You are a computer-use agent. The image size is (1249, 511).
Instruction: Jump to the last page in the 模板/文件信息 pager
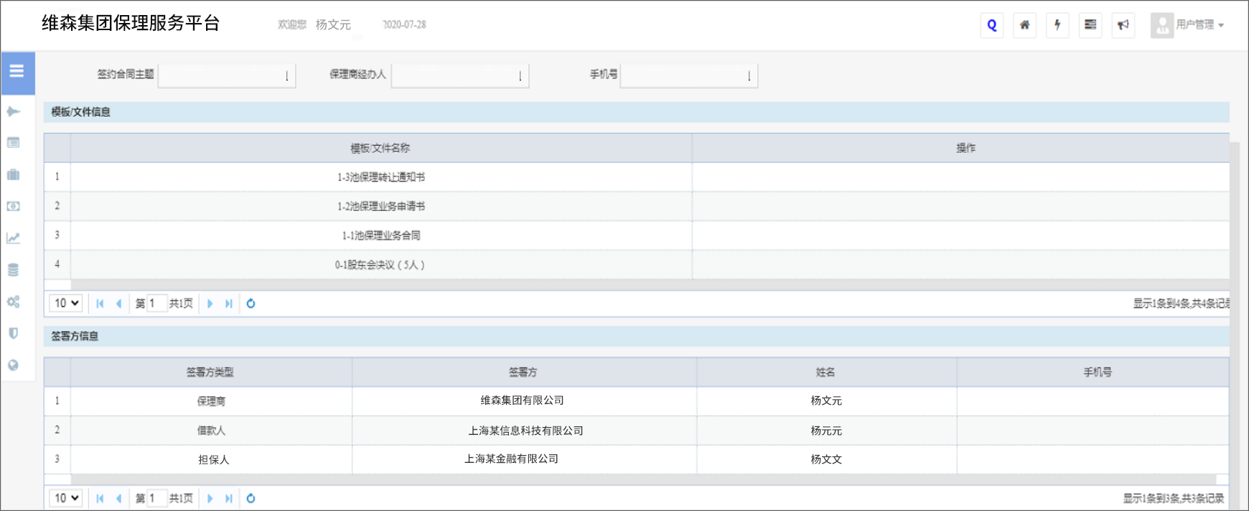228,304
